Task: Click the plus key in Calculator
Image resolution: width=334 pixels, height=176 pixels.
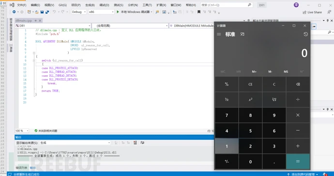Action: [298, 146]
